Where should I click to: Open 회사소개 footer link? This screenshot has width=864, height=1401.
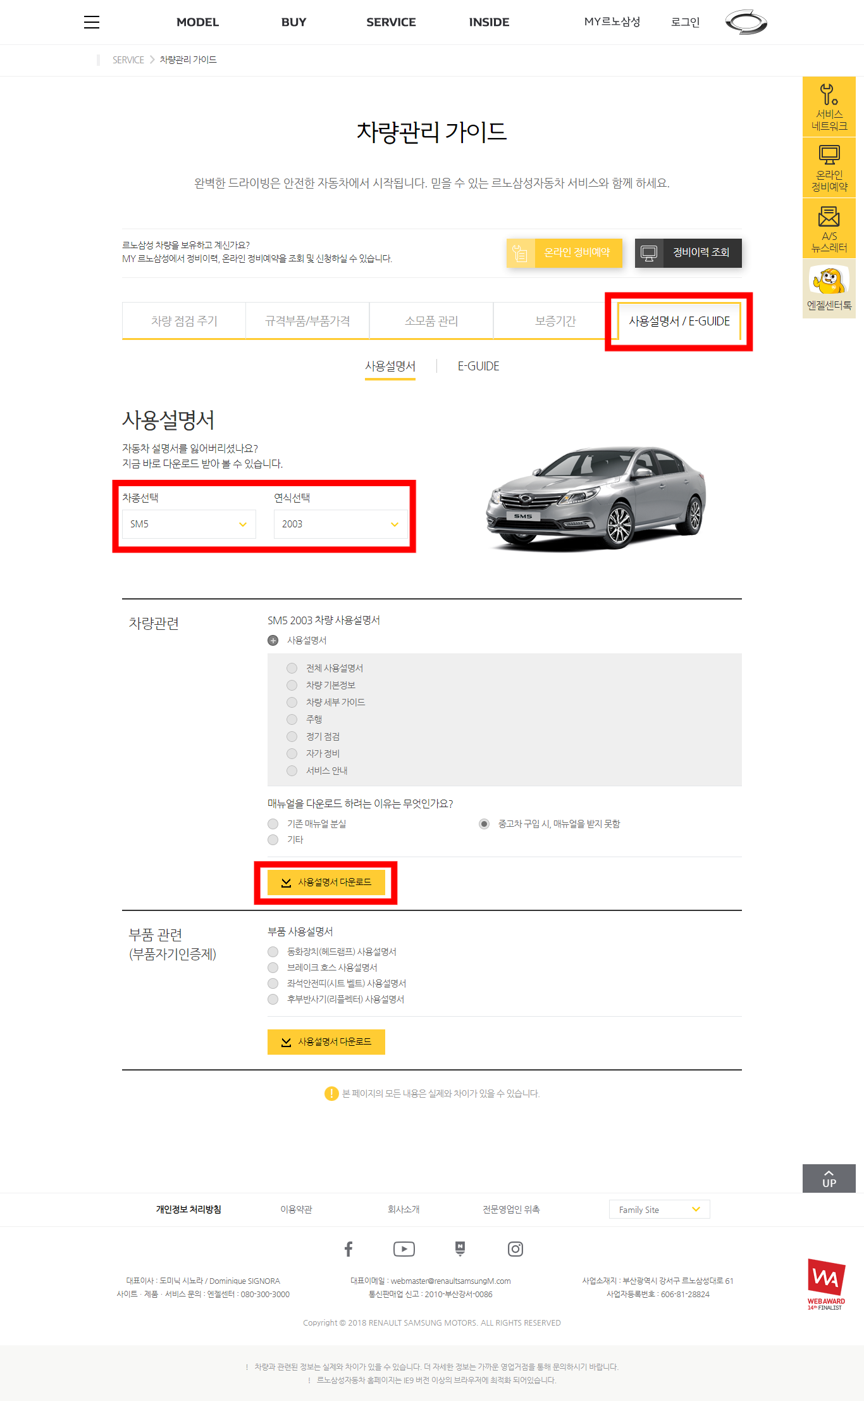pos(404,1209)
